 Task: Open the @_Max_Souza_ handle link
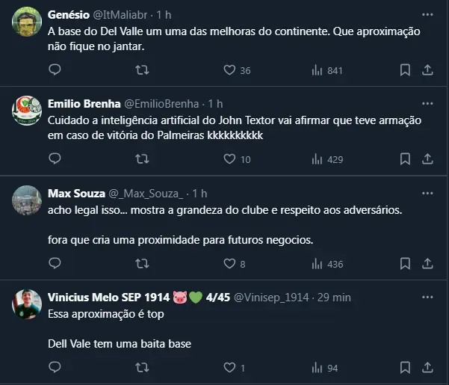[x=147, y=193]
